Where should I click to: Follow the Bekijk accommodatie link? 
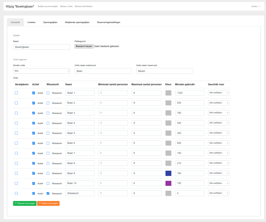click(x=48, y=6)
